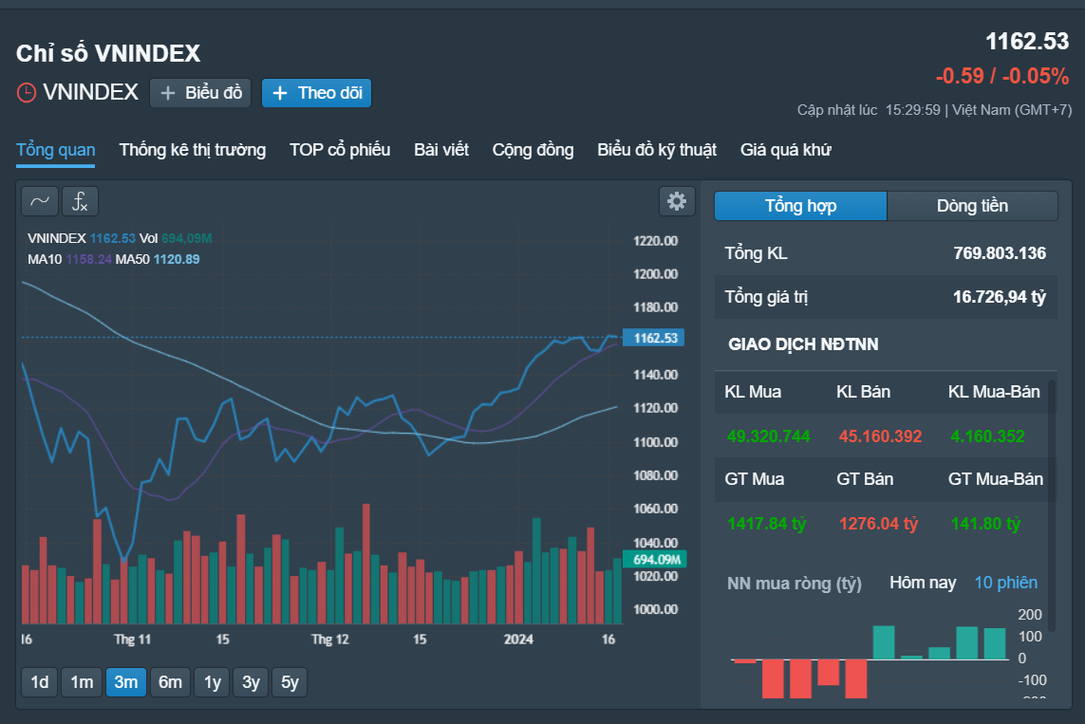Click the Thg 11 date axis label
The width and height of the screenshot is (1085, 724).
tap(132, 640)
